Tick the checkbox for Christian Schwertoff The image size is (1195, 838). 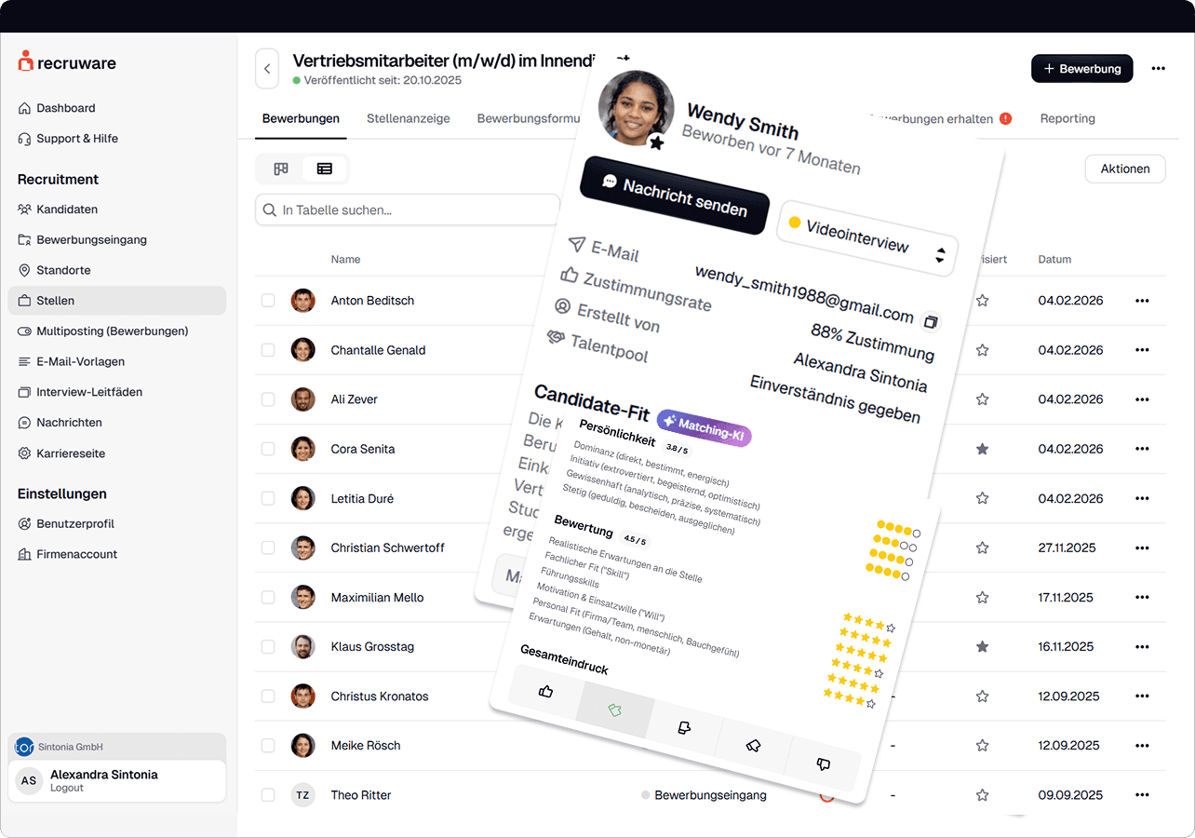click(x=268, y=547)
